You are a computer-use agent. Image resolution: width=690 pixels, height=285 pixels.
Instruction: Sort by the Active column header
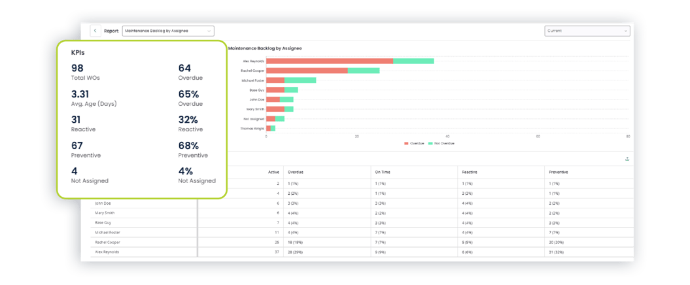coord(273,172)
